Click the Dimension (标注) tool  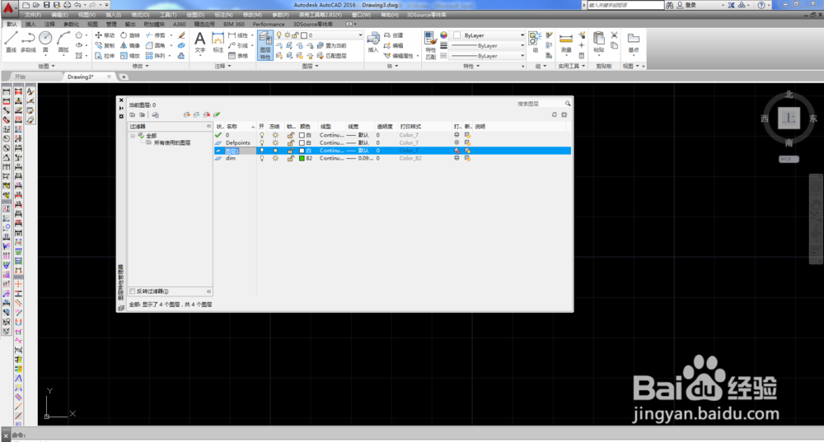coord(218,42)
